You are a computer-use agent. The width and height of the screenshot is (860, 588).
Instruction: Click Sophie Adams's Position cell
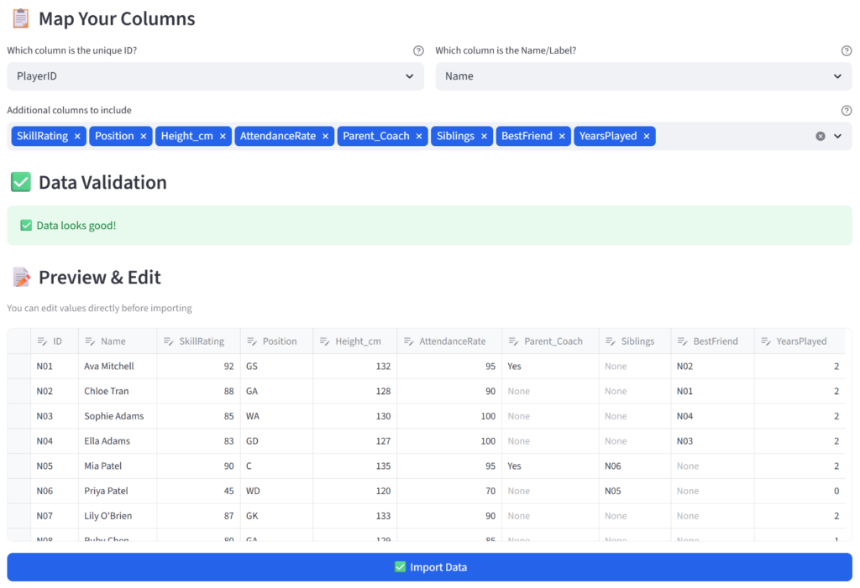point(275,416)
